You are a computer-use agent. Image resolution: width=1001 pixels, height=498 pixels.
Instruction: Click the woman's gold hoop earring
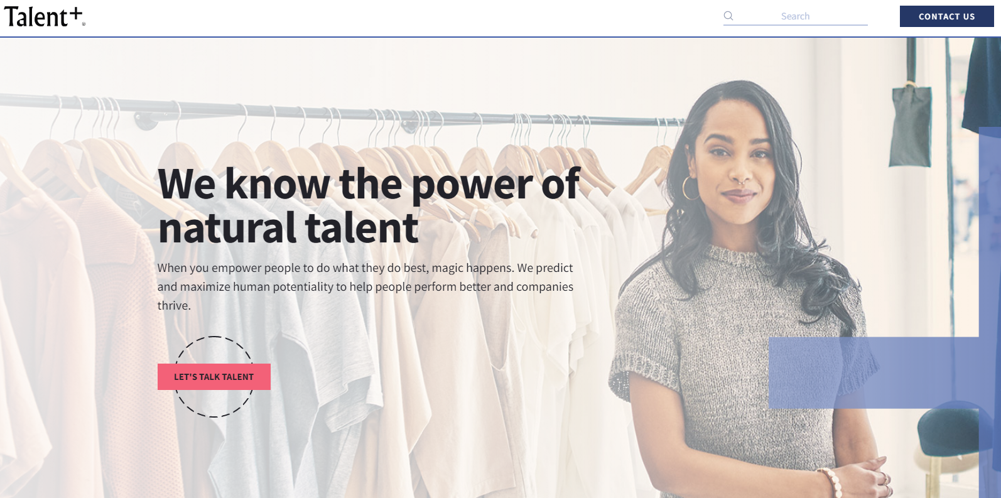tap(690, 188)
